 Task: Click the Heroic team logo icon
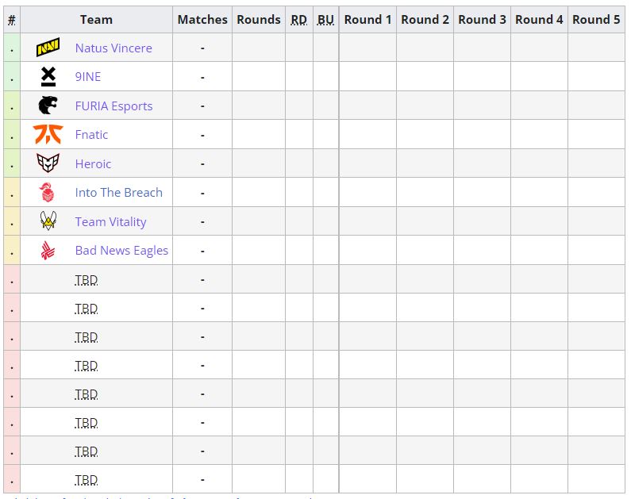(48, 163)
